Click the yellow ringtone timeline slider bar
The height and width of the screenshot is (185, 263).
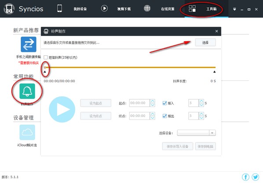pos(130,67)
